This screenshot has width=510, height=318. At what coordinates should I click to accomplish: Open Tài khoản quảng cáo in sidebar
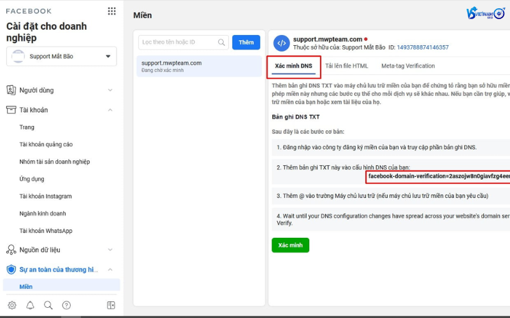point(46,144)
